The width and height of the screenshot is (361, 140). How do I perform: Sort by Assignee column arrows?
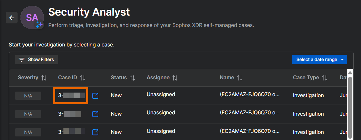(x=175, y=78)
